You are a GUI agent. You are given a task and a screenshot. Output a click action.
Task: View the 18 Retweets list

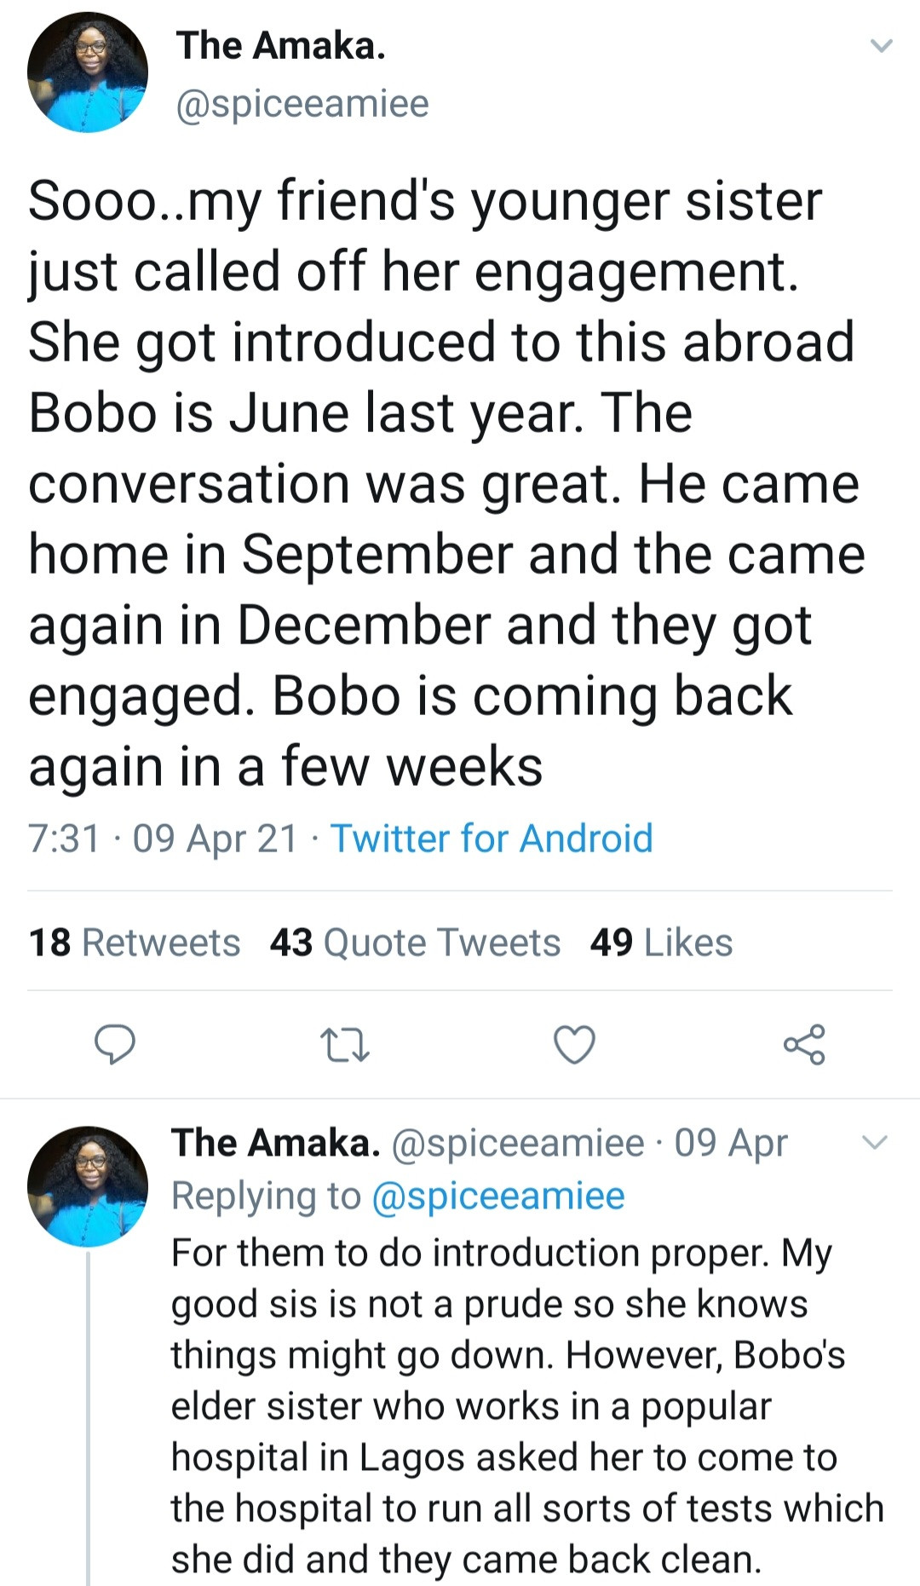tap(135, 943)
